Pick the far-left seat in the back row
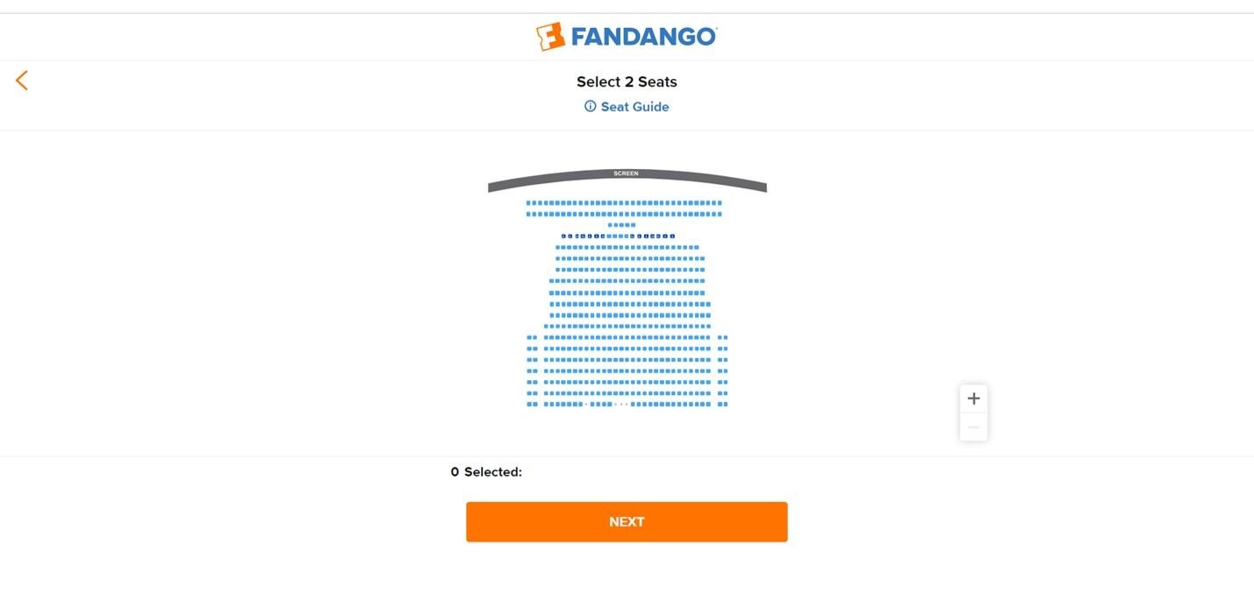The width and height of the screenshot is (1254, 607). [529, 405]
